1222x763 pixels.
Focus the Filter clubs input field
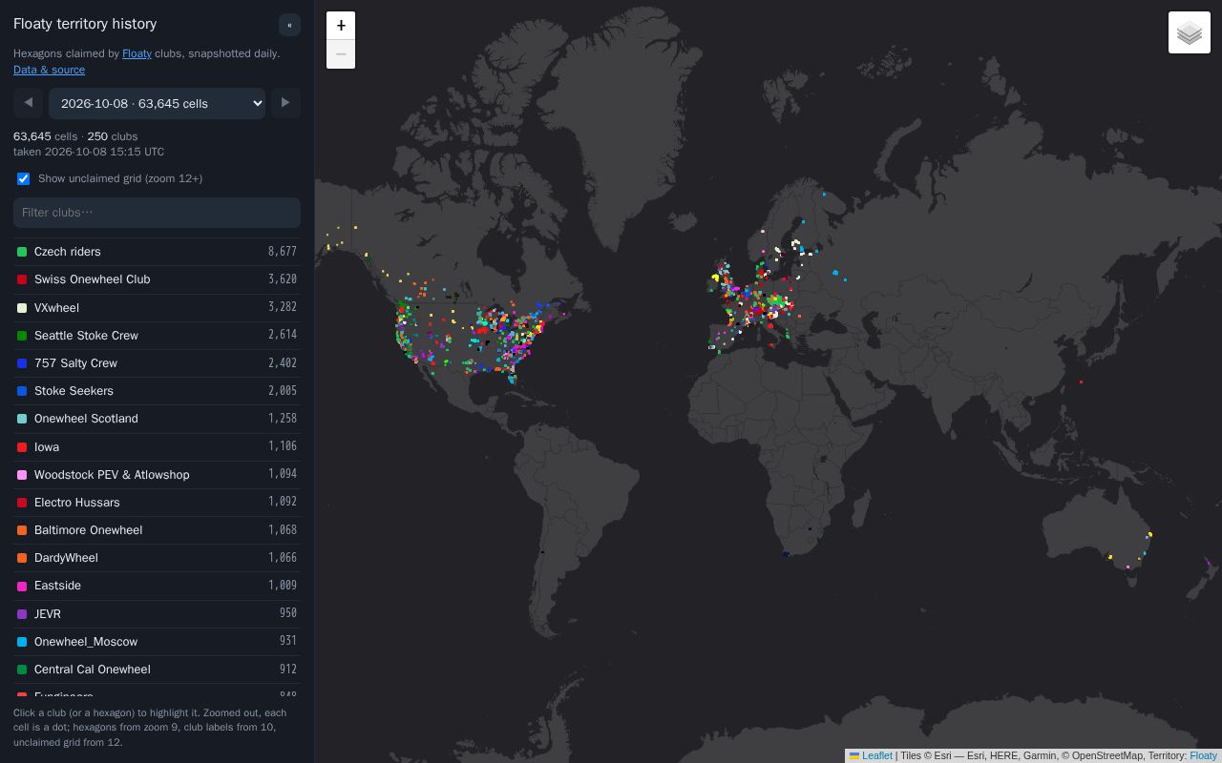click(157, 213)
